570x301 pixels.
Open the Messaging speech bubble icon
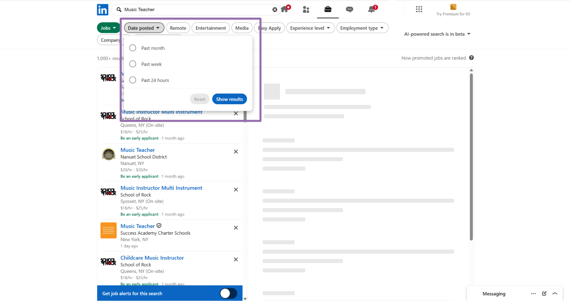pos(349,9)
